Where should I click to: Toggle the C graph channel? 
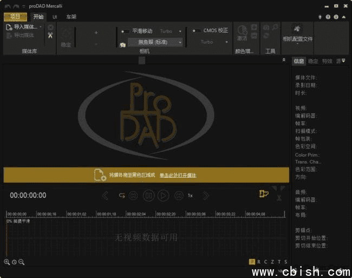click(265, 262)
